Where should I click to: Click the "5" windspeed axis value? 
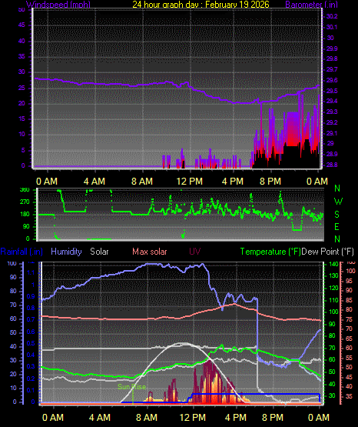click(23, 150)
